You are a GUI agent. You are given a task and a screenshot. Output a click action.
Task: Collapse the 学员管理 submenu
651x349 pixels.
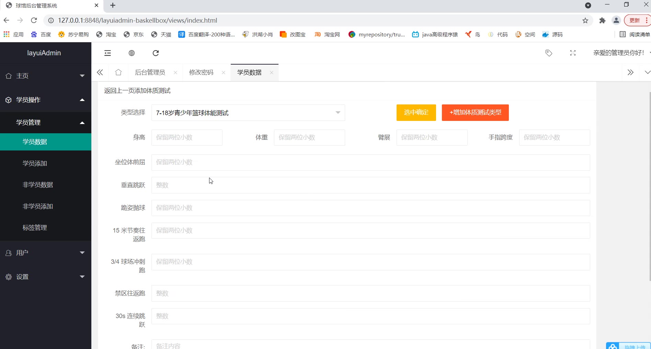pyautogui.click(x=46, y=123)
